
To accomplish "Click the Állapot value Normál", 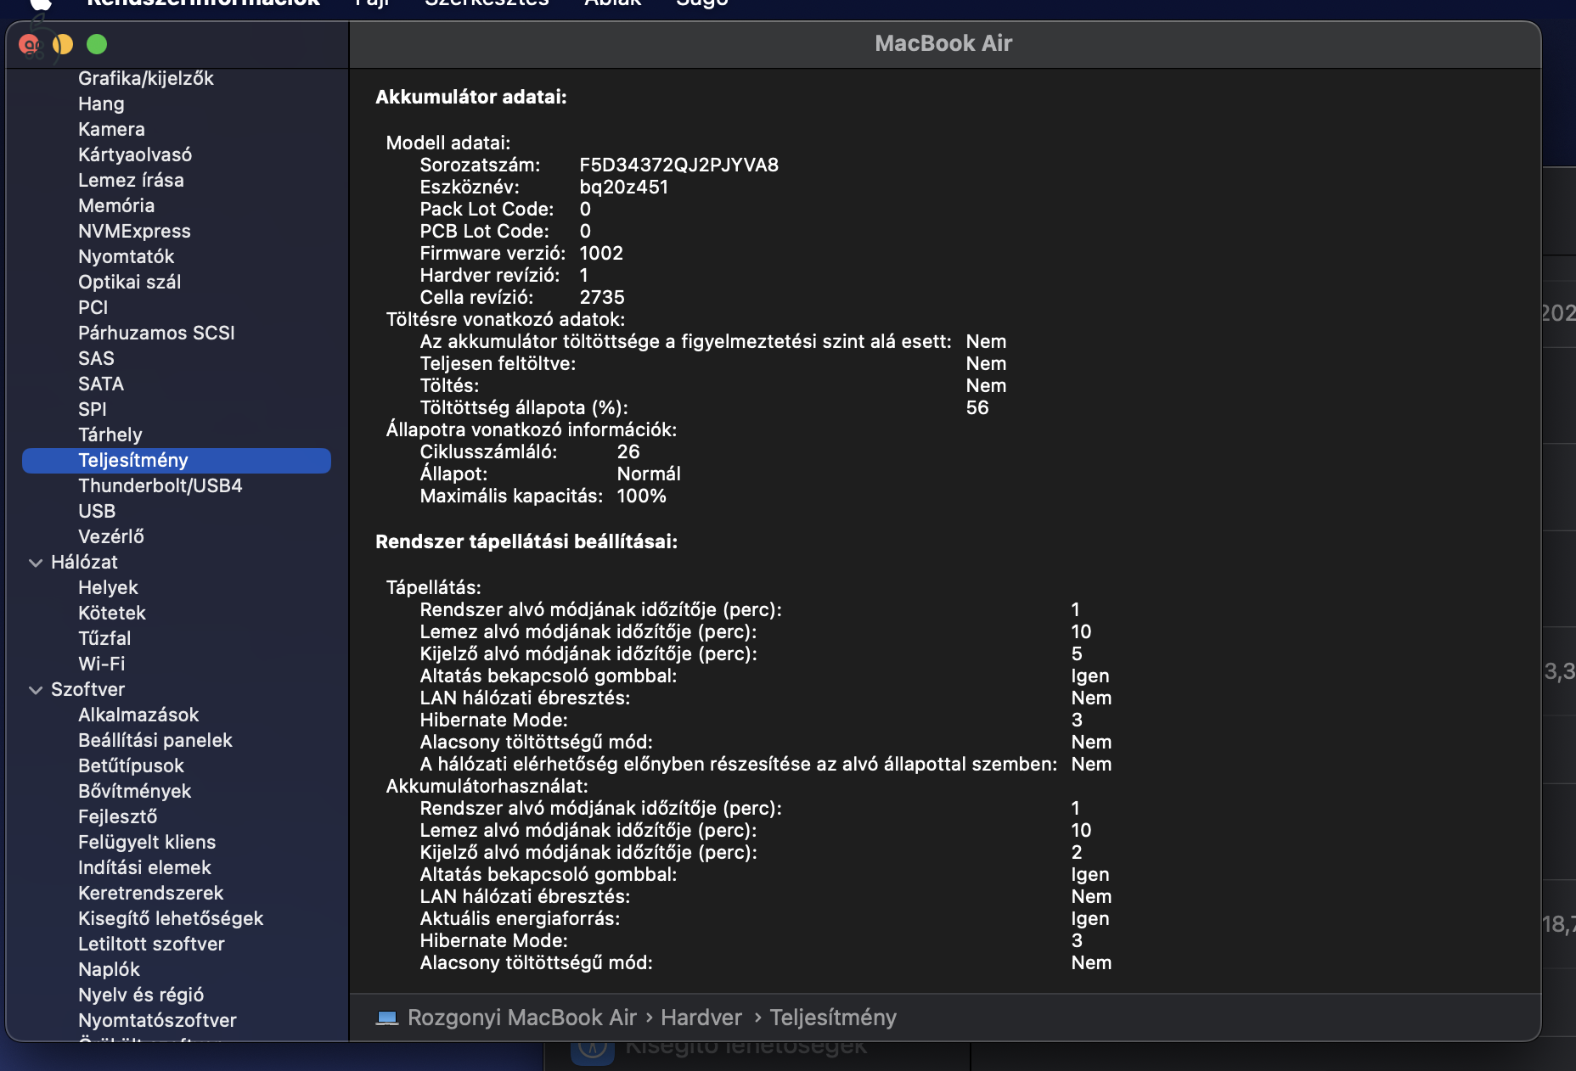I will (x=649, y=474).
